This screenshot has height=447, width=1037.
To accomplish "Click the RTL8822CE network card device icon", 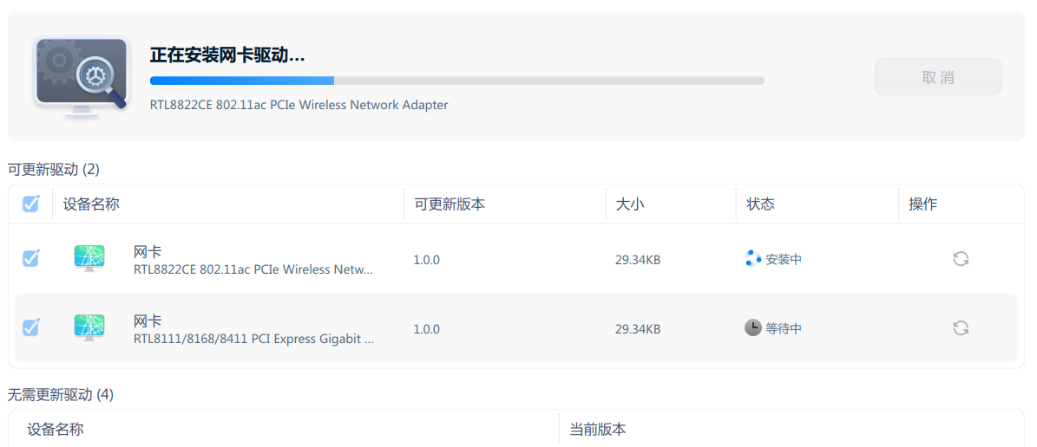I will [x=89, y=258].
